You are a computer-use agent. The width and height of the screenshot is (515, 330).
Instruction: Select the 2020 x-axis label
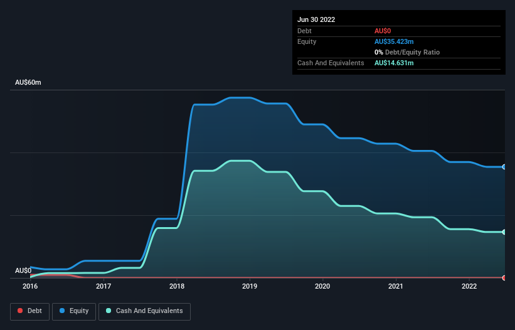[x=322, y=286]
